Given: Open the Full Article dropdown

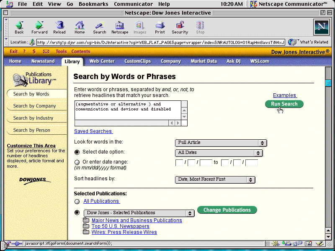Looking at the screenshot, I should pos(221,143).
